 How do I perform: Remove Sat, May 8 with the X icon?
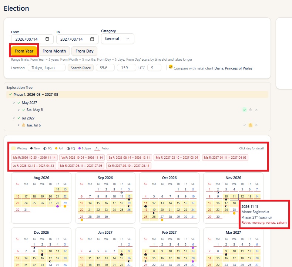256,110
